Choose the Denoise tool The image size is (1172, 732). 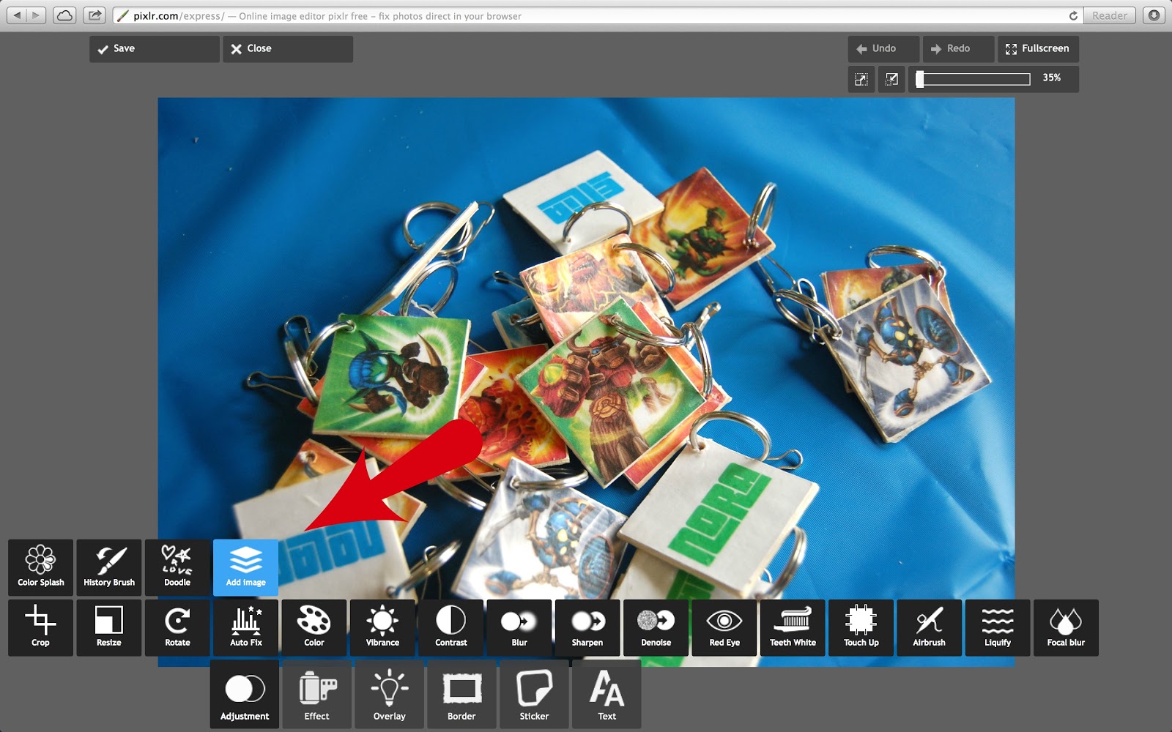656,627
